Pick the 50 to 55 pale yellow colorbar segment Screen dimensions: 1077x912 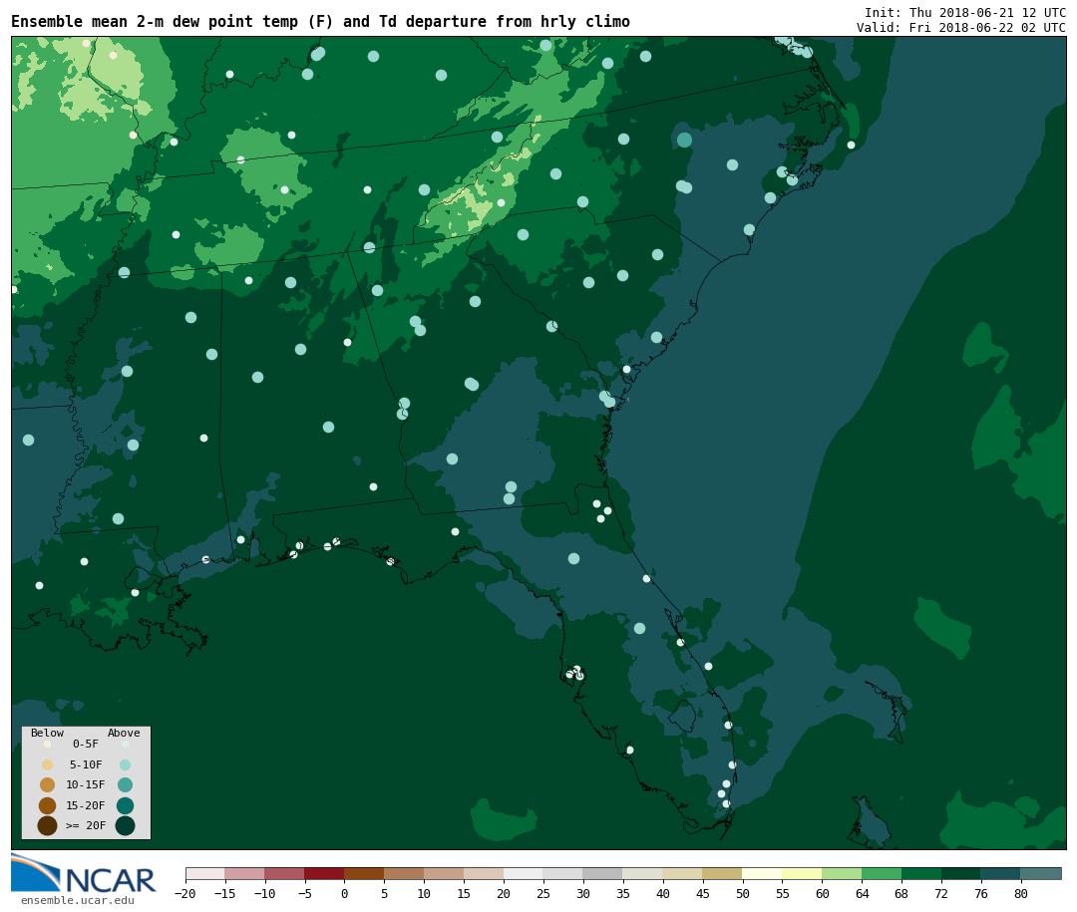tap(763, 874)
